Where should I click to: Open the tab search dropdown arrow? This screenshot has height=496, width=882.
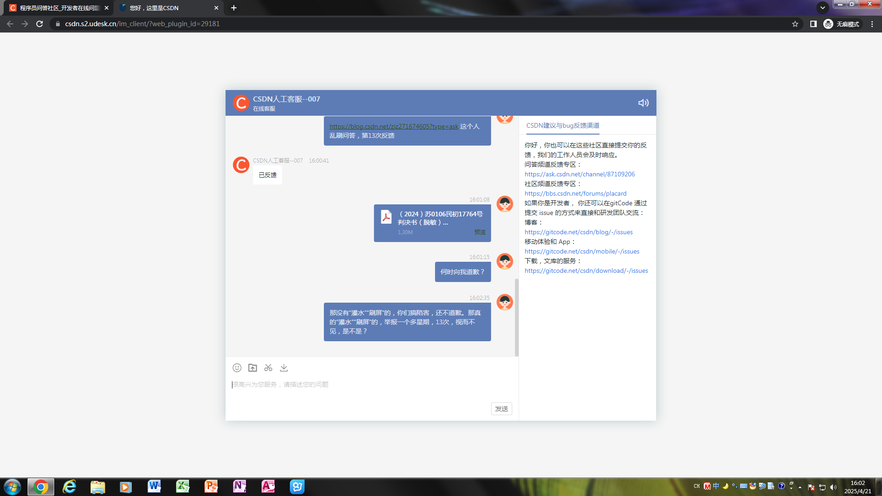click(x=823, y=7)
